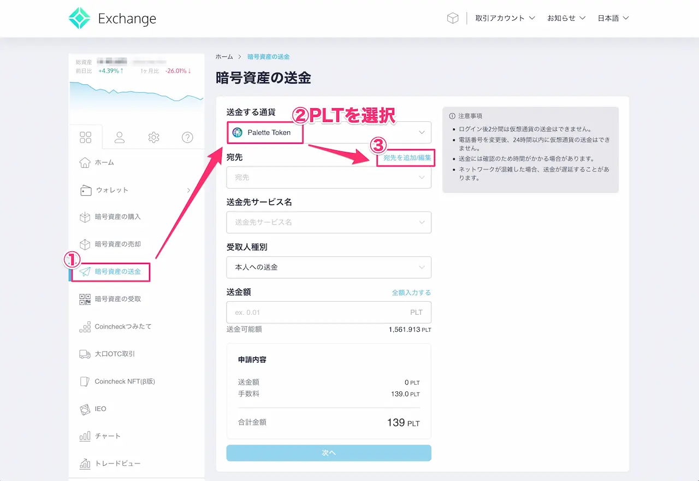Open ウォレット in the sidebar menu
Screen dimensions: 699x481
(112, 190)
